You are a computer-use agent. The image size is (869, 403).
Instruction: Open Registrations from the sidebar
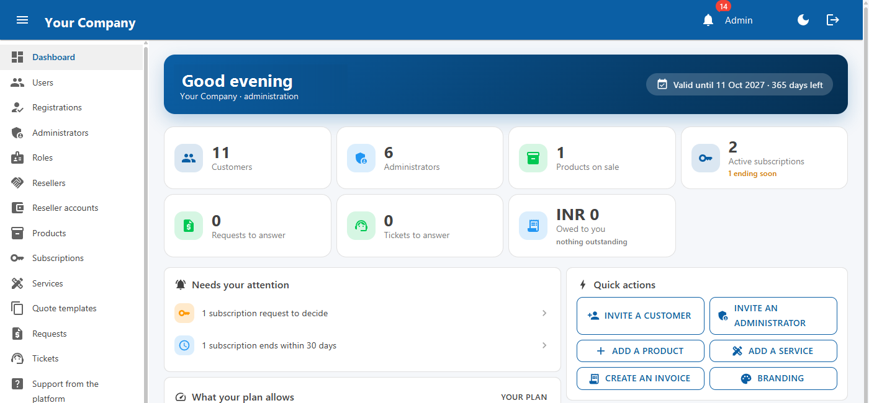coord(71,107)
